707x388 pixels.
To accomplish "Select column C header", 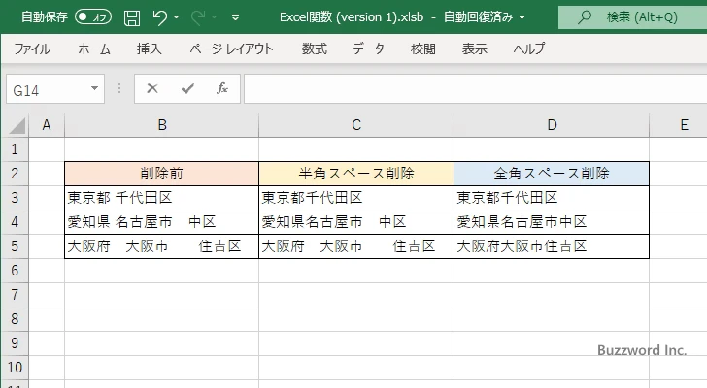I will tap(356, 125).
